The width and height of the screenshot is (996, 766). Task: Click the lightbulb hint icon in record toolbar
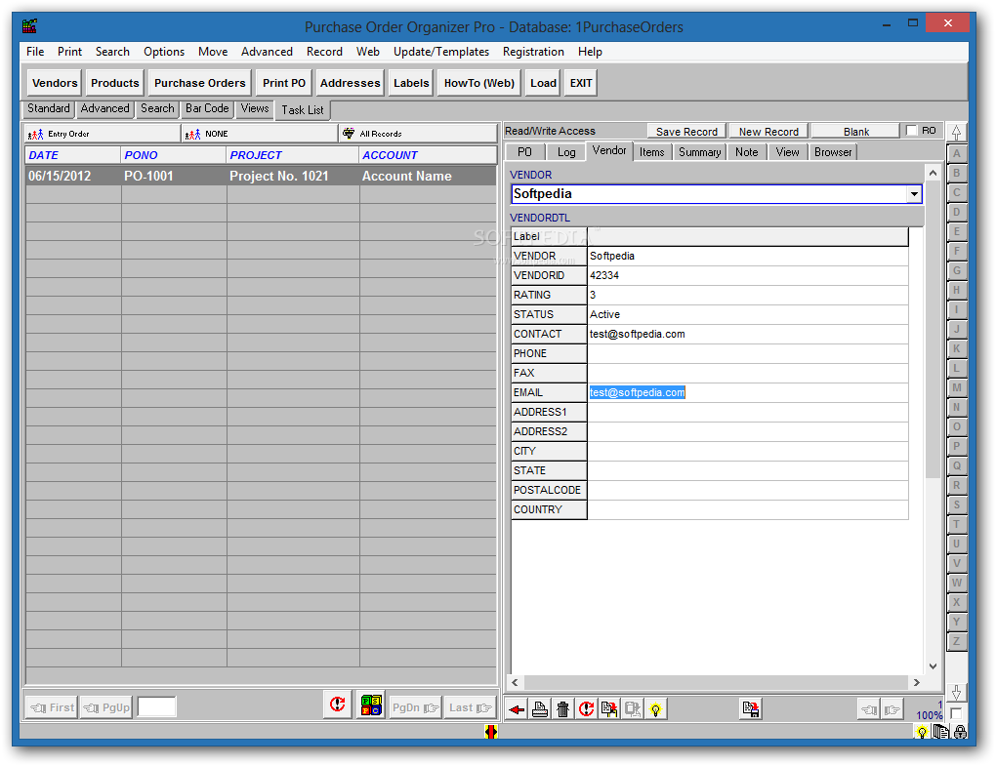click(x=655, y=708)
